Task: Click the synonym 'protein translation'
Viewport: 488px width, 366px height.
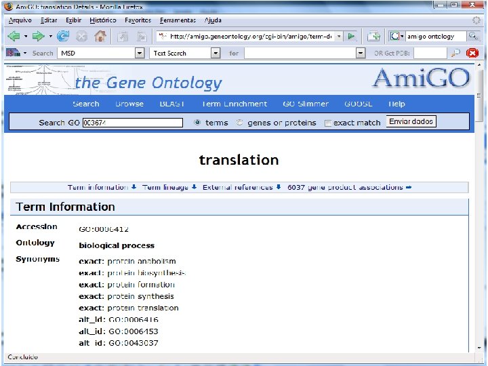Action: tap(143, 308)
